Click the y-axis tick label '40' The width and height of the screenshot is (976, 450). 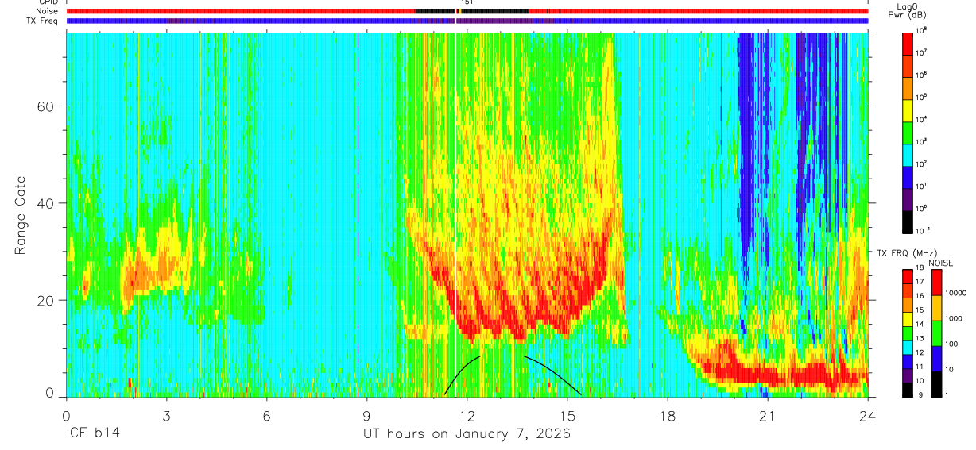(47, 203)
